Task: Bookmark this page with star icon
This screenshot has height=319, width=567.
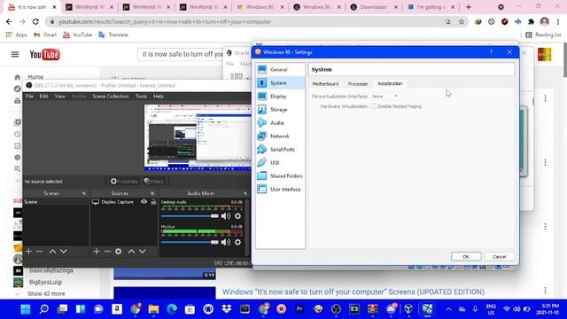Action: point(462,21)
